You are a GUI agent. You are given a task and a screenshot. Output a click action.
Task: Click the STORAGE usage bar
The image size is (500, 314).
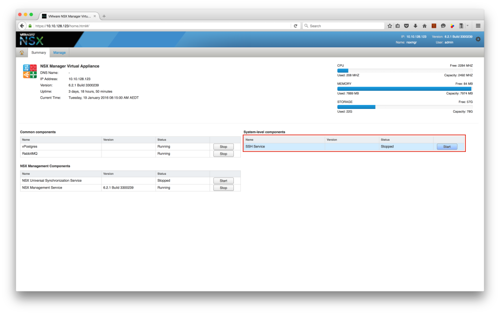tap(405, 107)
